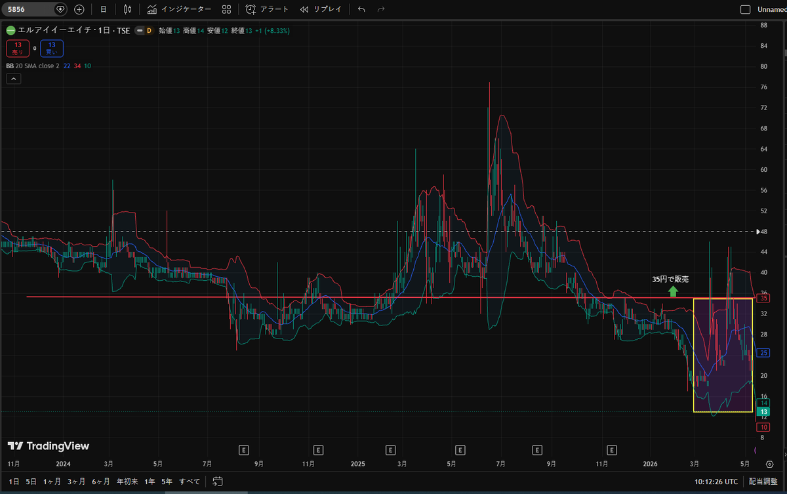Click the 高値14 high value in legend

click(193, 30)
